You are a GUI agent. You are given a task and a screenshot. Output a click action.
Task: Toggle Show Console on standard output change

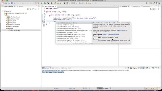141,68
